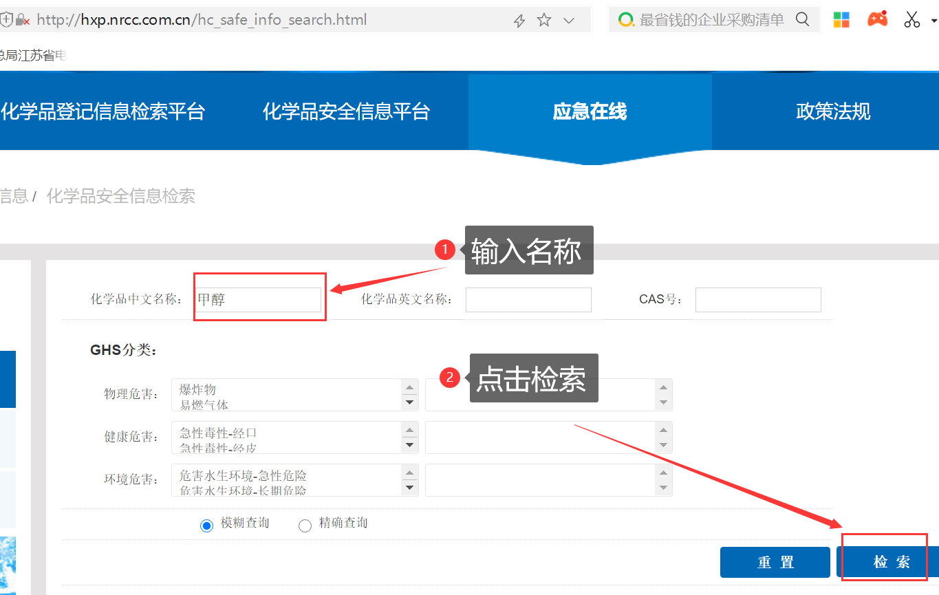
Task: Click the down scroll arrow of the 物理危害 list
Action: point(409,402)
